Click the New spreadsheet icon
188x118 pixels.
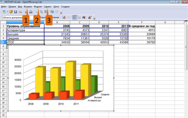[x=4, y=12]
